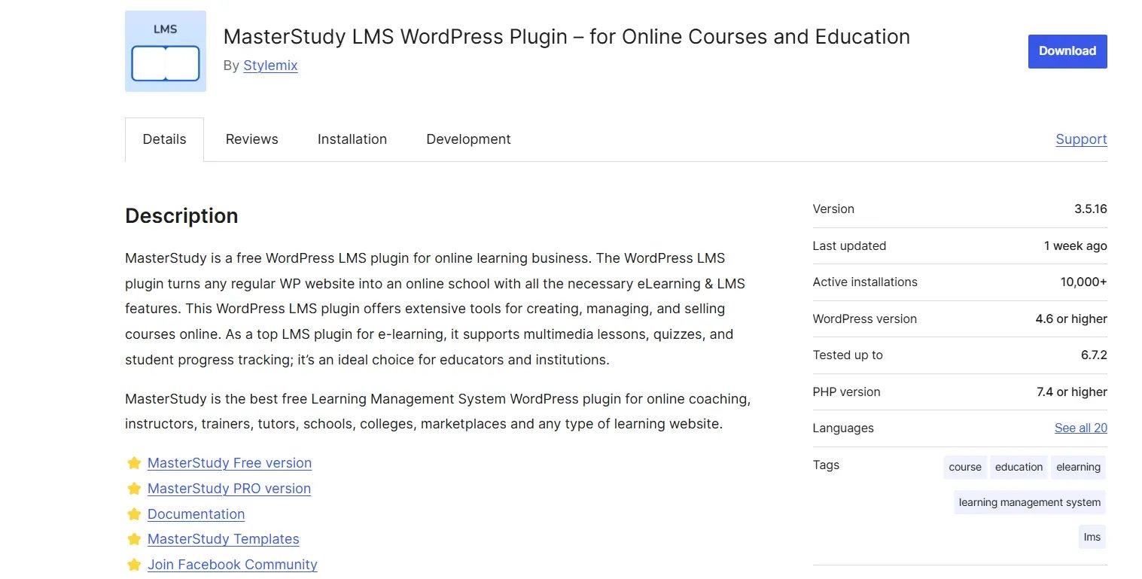Viewport: 1142px width, 579px height.
Task: Click the star icon beside MasterStudy PRO version
Action: coord(134,488)
